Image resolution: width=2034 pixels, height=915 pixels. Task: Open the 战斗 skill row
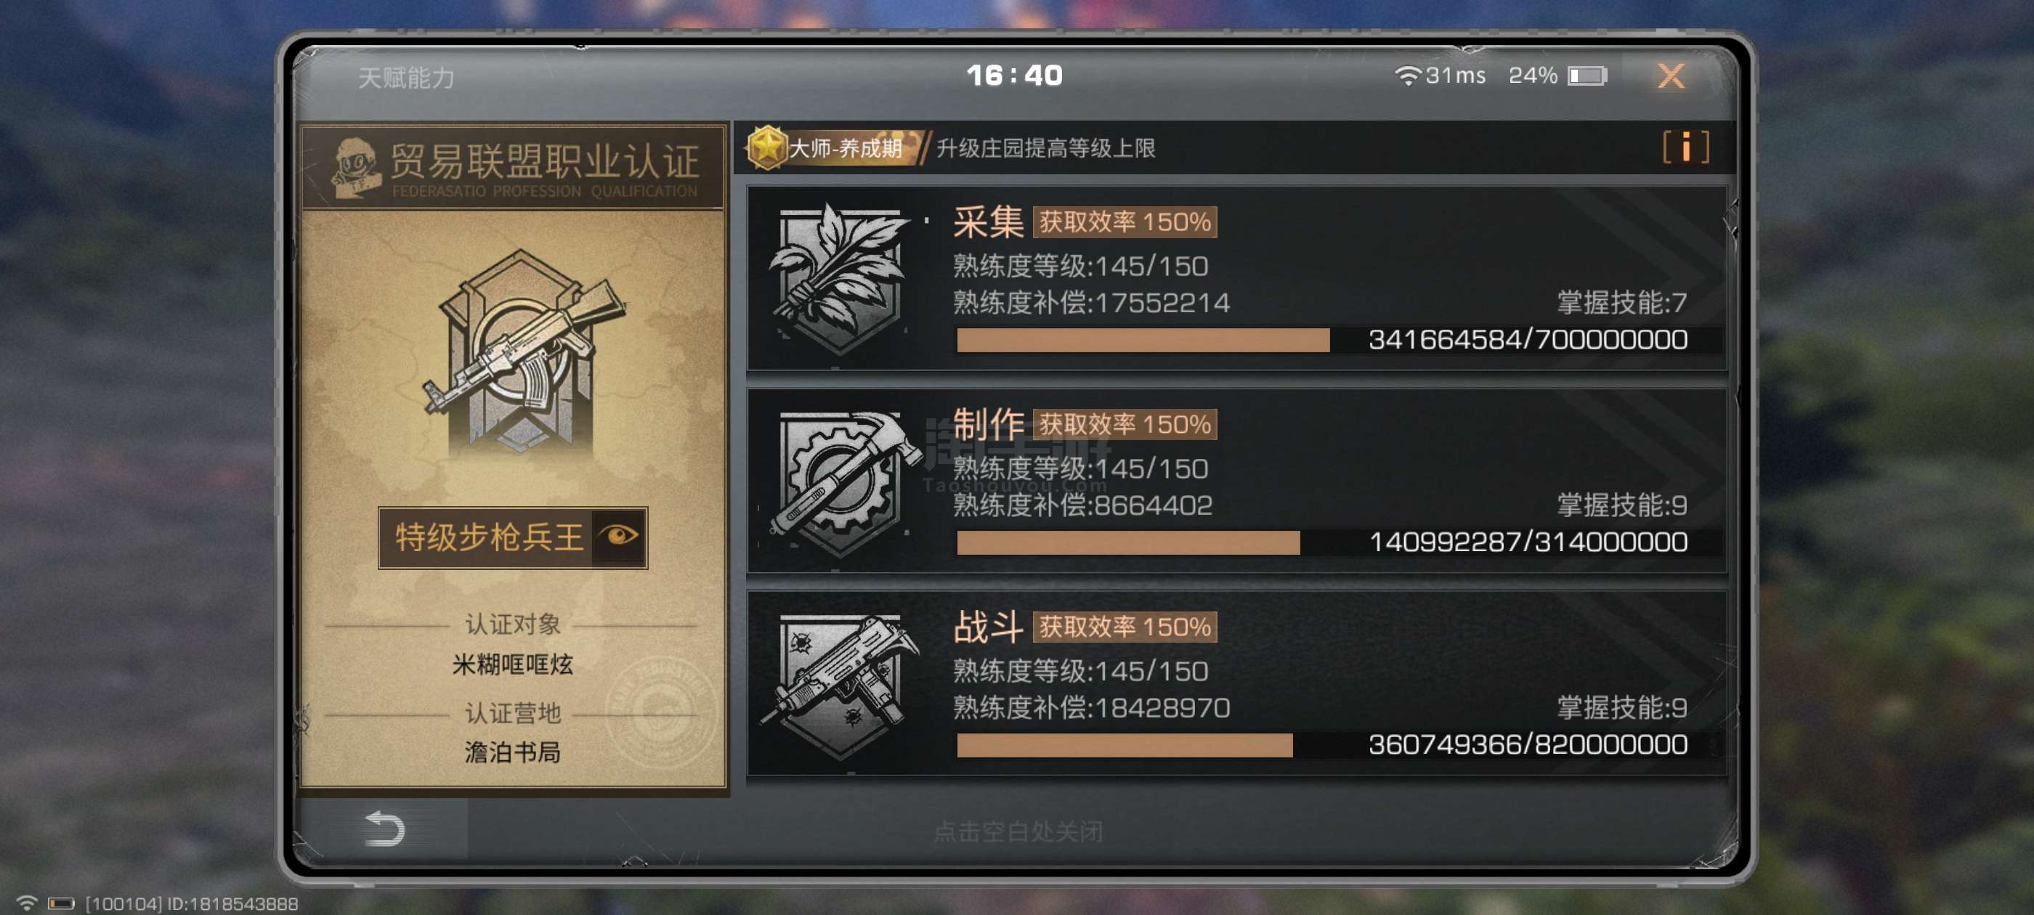1236,683
